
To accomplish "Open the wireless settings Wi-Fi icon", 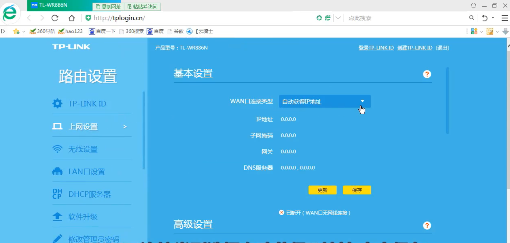I will [57, 149].
